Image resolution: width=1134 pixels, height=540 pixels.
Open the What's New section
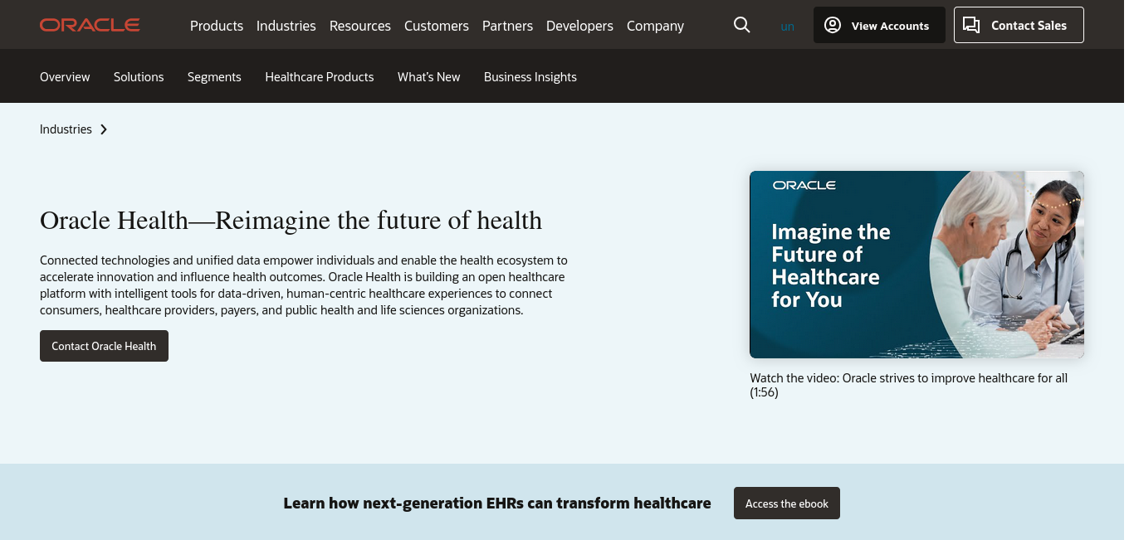[428, 76]
